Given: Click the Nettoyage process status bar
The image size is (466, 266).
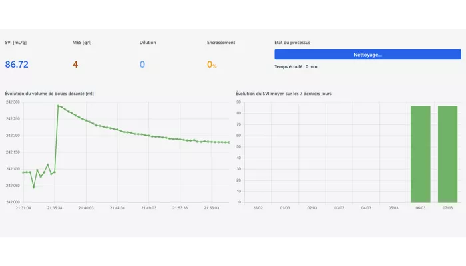Looking at the screenshot, I should click(367, 55).
